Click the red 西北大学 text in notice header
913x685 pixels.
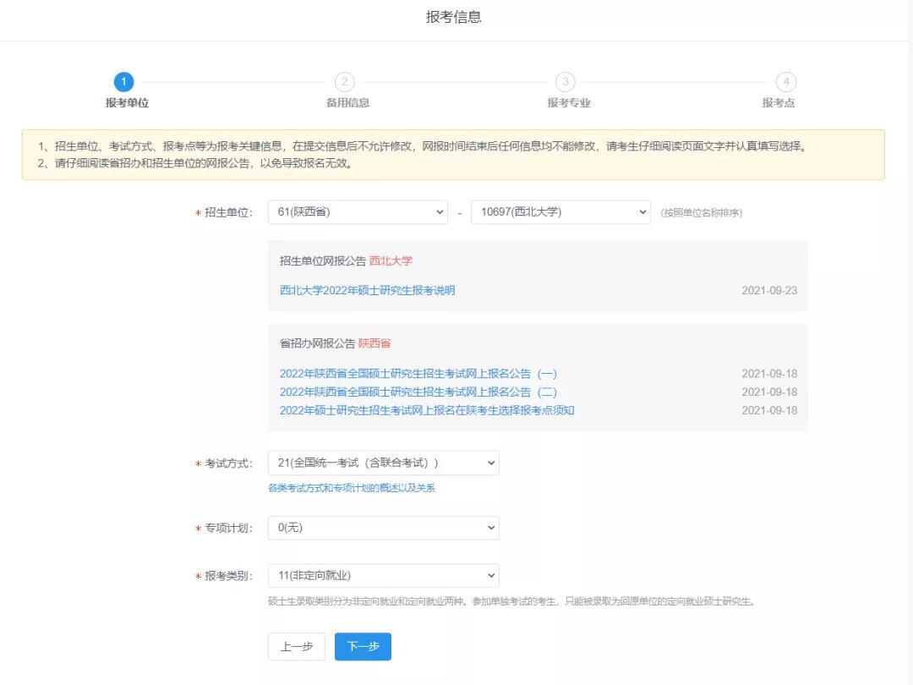391,261
